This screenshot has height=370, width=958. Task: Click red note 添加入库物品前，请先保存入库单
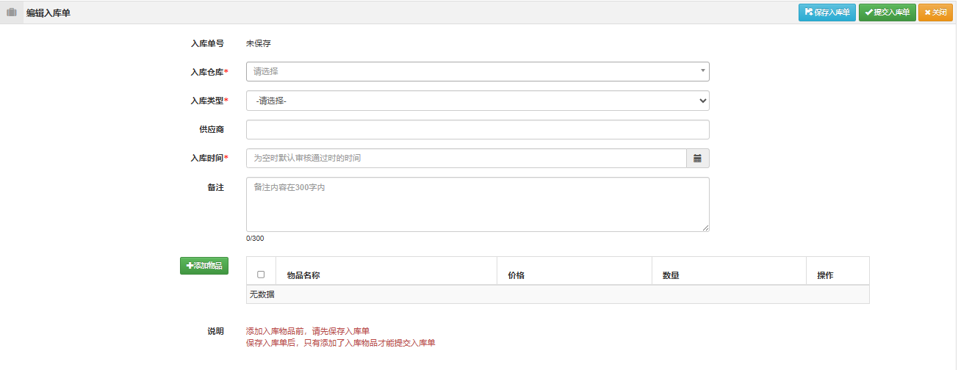(x=308, y=331)
